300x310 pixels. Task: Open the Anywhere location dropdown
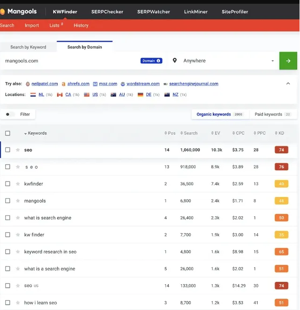click(x=223, y=60)
